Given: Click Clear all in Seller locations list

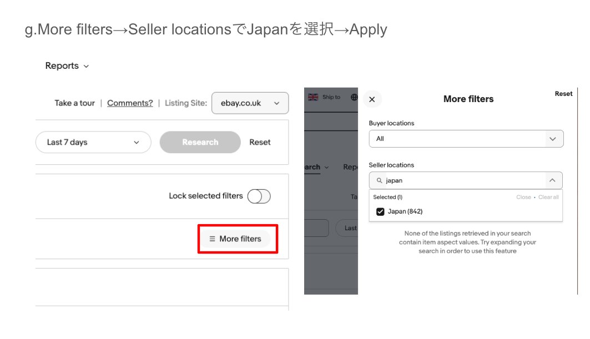Looking at the screenshot, I should coord(548,197).
